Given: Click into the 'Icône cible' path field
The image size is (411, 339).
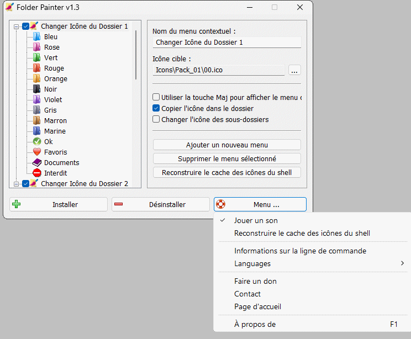Looking at the screenshot, I should 219,70.
